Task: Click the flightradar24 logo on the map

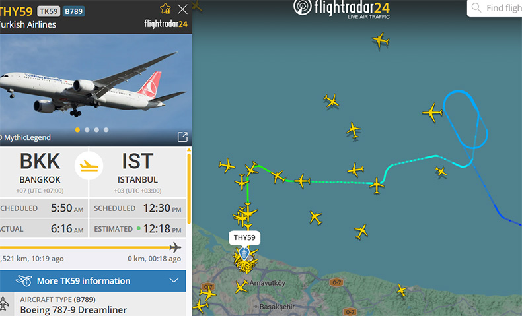Action: (342, 9)
